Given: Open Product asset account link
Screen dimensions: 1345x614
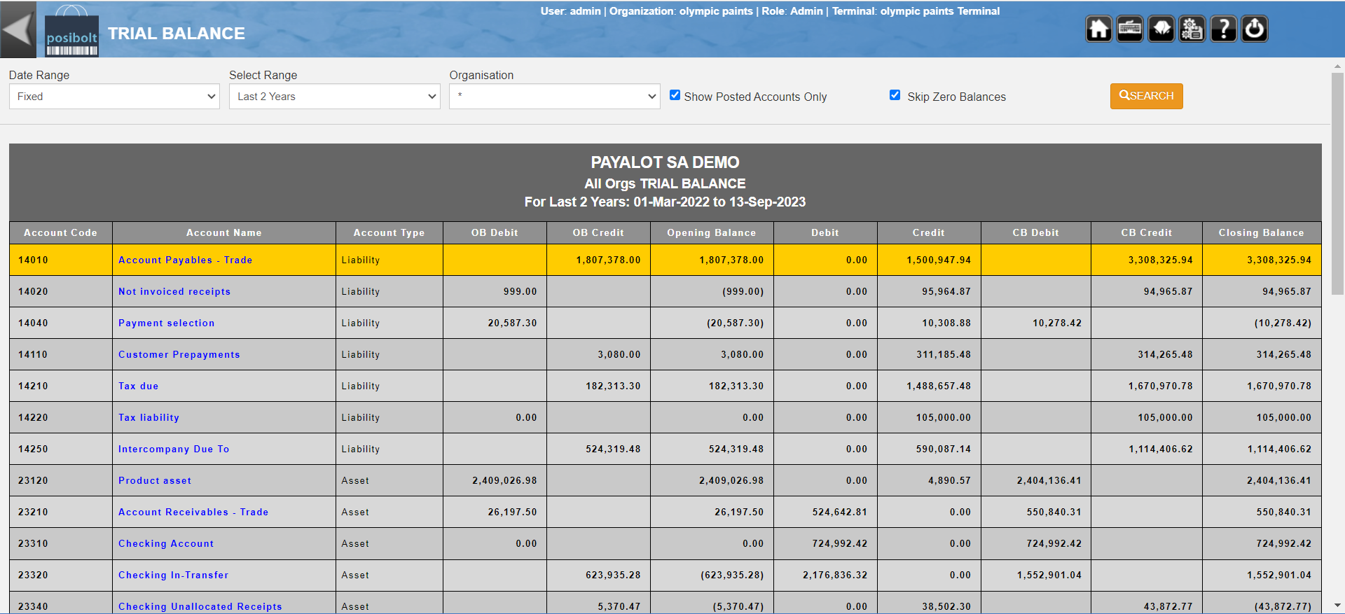Looking at the screenshot, I should 155,480.
